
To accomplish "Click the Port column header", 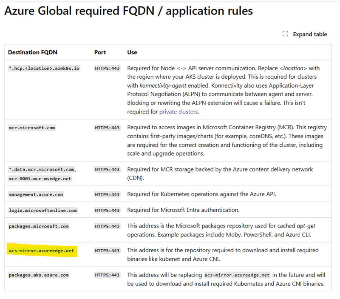I will pos(100,52).
